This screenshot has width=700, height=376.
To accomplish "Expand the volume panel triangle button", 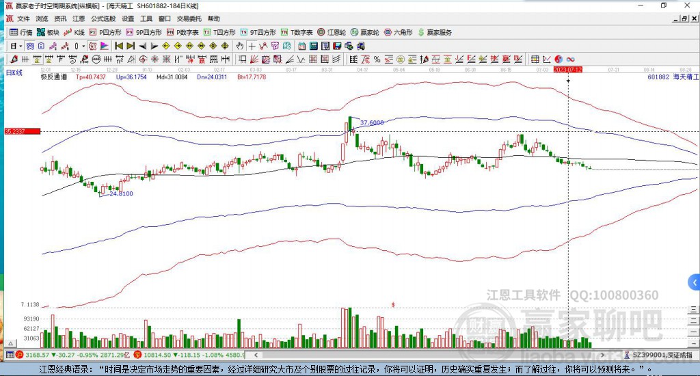I will tap(11, 344).
